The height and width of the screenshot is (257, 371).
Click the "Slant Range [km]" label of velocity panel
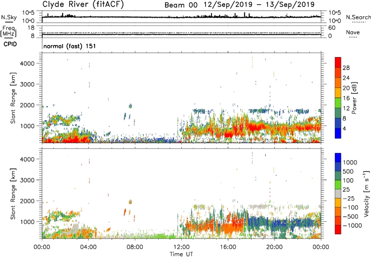coord(13,193)
